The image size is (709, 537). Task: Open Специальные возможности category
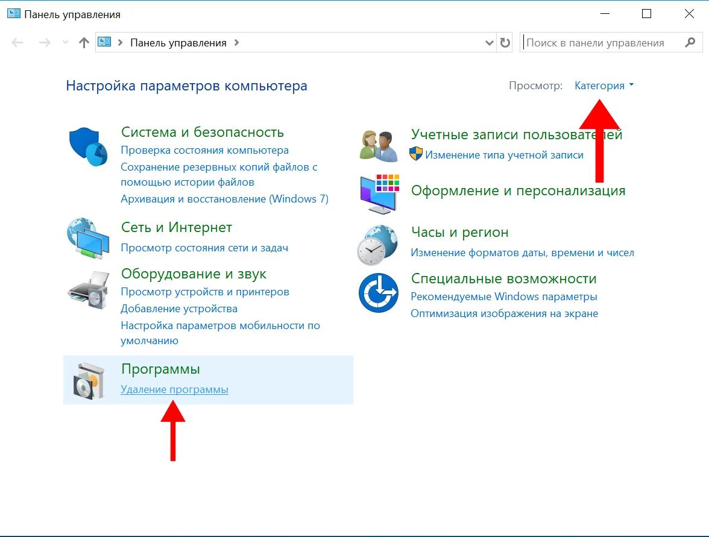pos(504,279)
